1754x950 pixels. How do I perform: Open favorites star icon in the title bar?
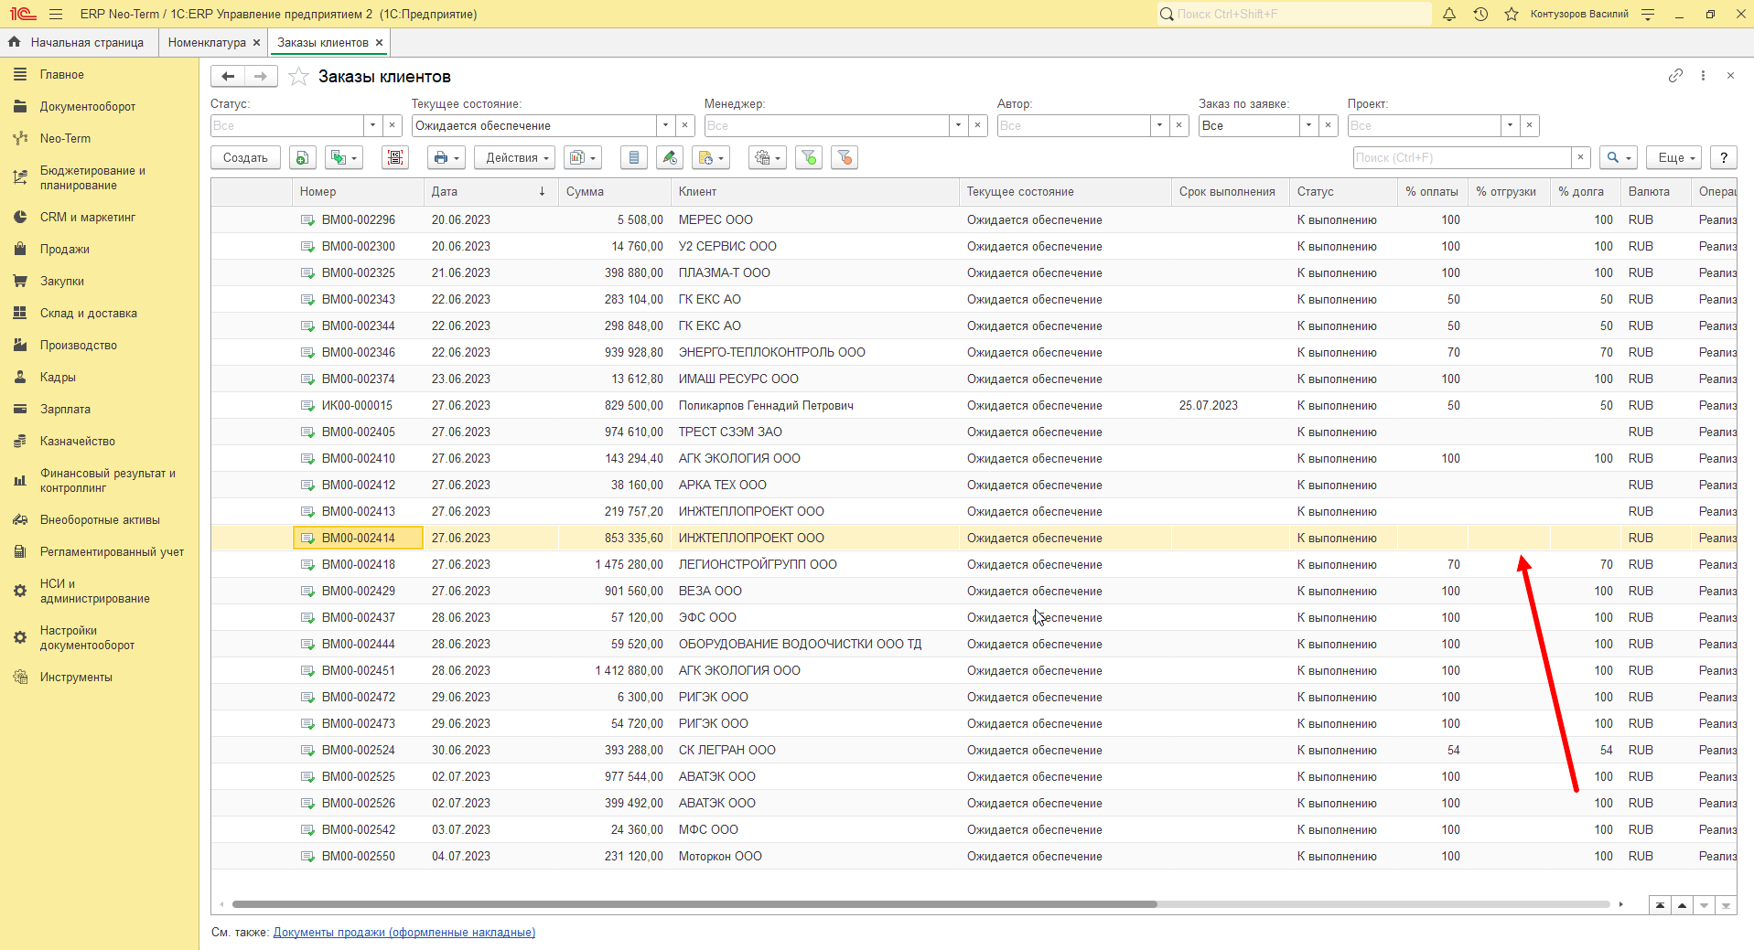pos(1512,14)
